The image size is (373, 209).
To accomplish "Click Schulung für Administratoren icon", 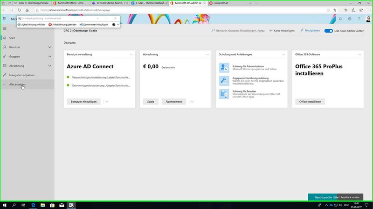I will [x=224, y=67].
